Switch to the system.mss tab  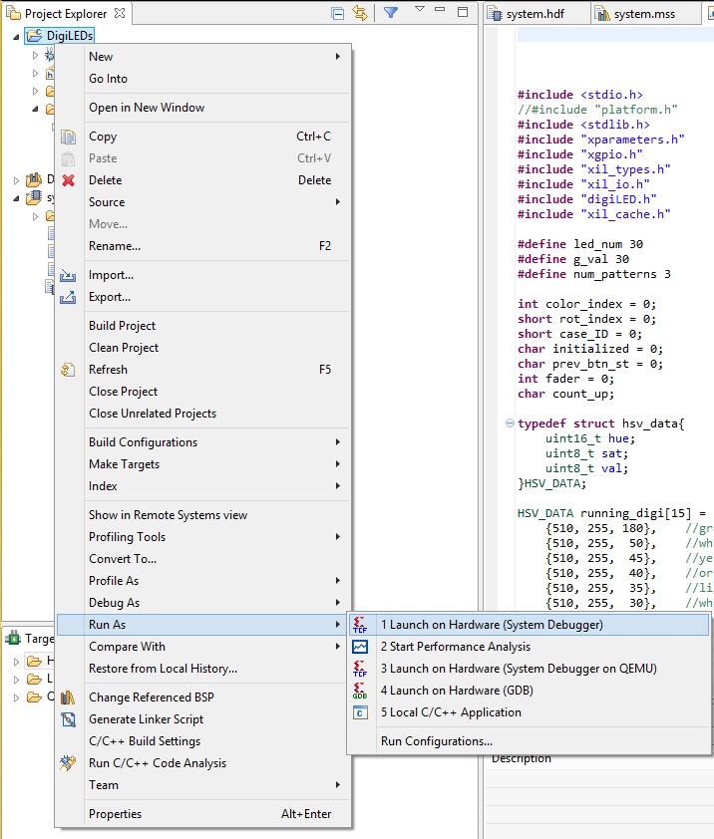point(636,14)
